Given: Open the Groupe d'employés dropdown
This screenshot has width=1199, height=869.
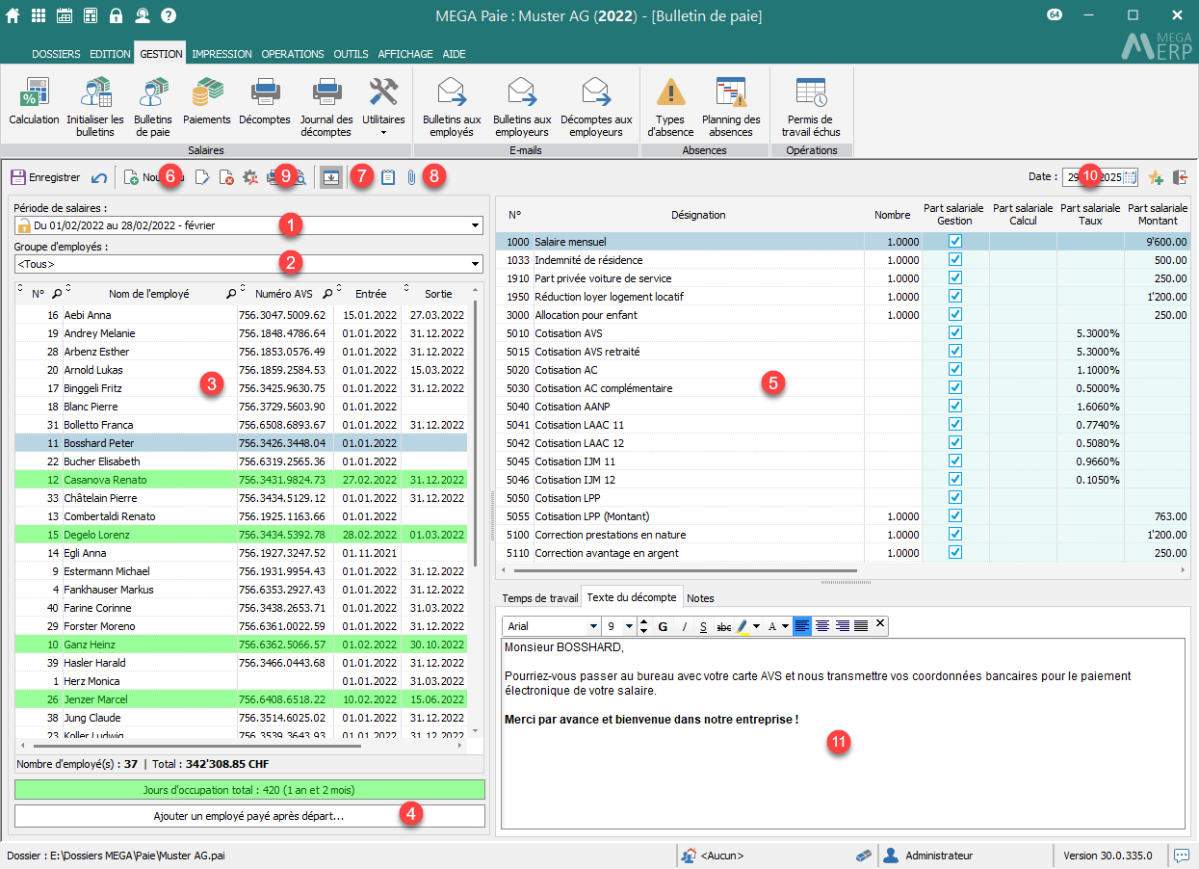Looking at the screenshot, I should pyautogui.click(x=475, y=264).
